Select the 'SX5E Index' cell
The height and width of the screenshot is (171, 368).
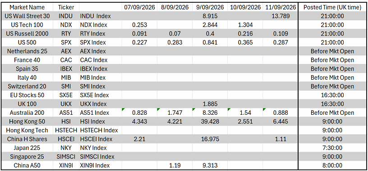pyautogui.click(x=101, y=95)
